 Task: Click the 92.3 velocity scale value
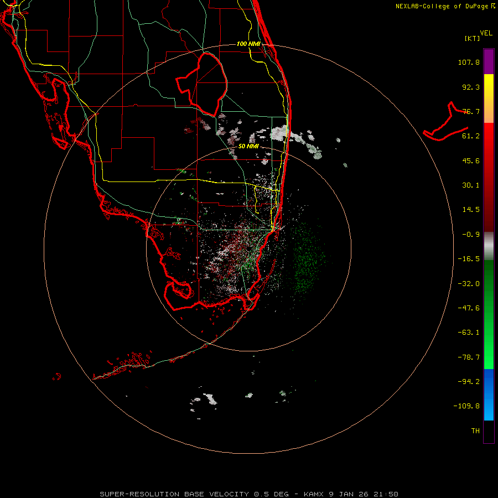pos(471,87)
